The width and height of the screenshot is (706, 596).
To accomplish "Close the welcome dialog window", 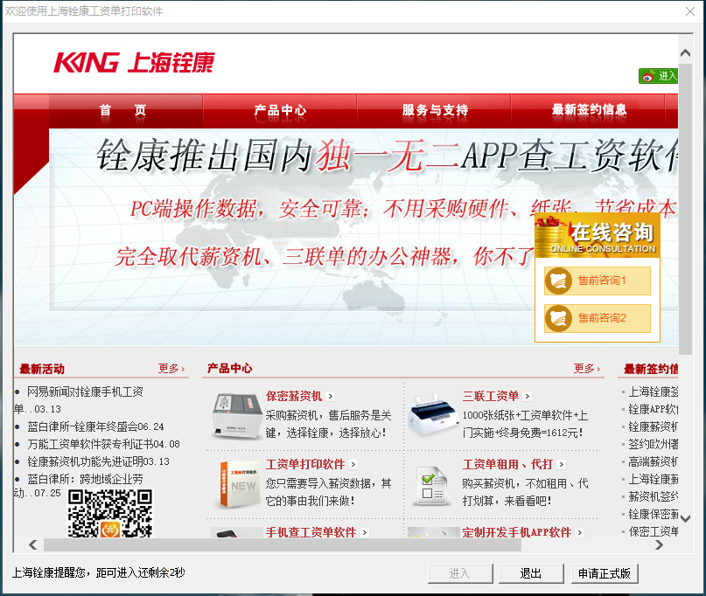I will (x=689, y=11).
